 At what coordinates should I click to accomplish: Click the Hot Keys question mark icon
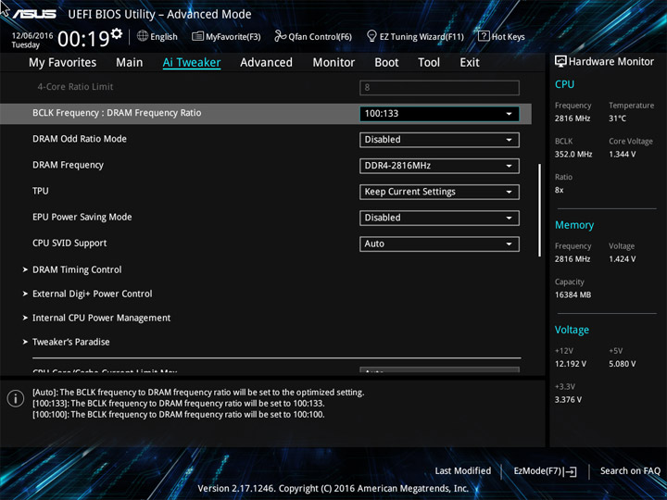(x=484, y=36)
